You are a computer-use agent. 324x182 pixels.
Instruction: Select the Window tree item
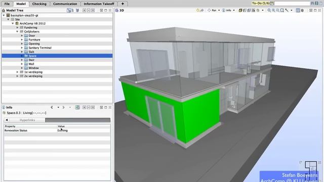click(x=34, y=68)
